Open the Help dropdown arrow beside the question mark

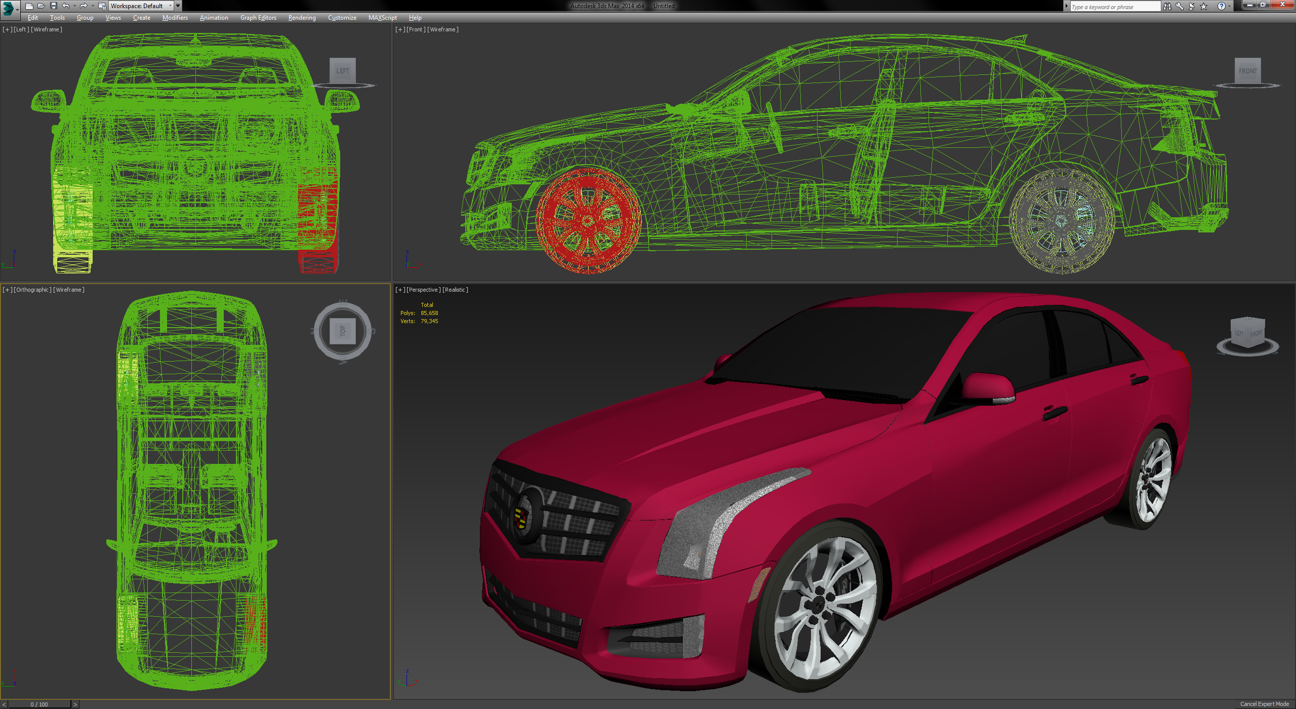click(x=1229, y=6)
